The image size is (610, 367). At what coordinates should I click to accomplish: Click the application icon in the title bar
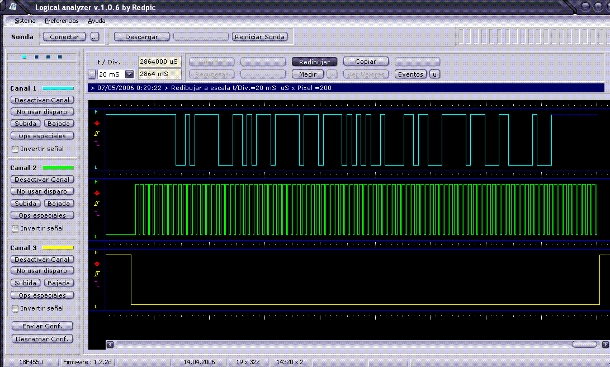click(13, 6)
